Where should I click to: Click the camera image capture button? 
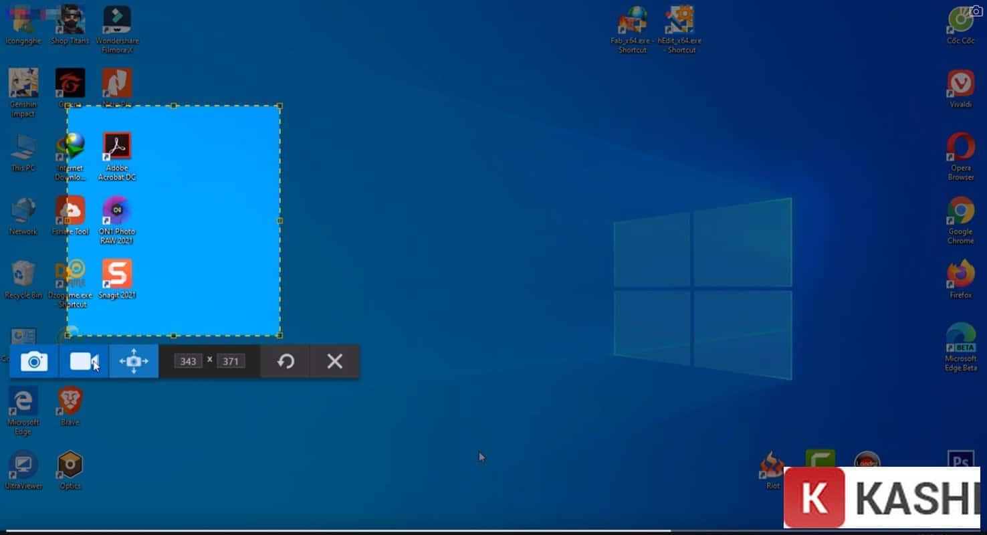(34, 362)
